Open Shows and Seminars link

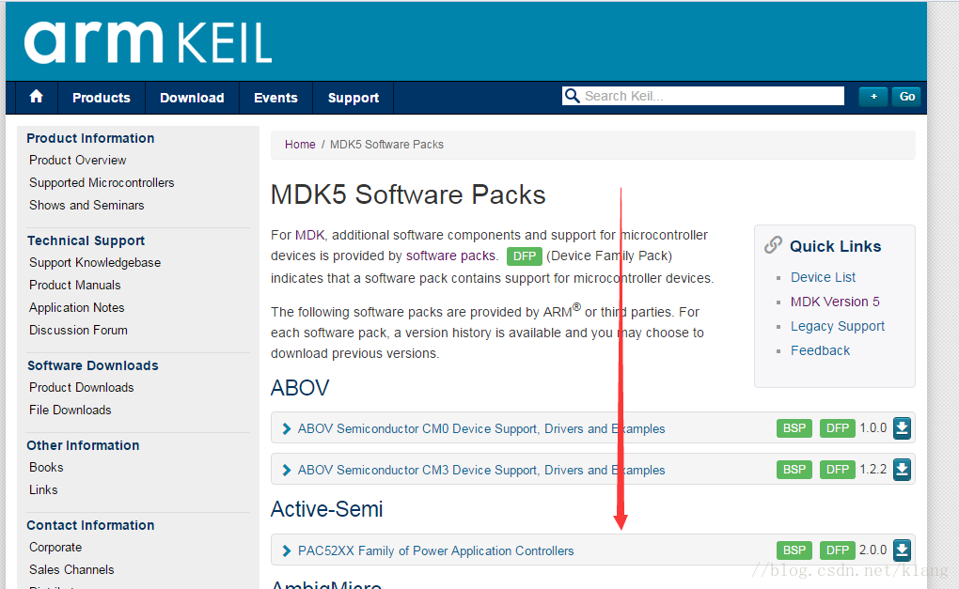coord(86,206)
